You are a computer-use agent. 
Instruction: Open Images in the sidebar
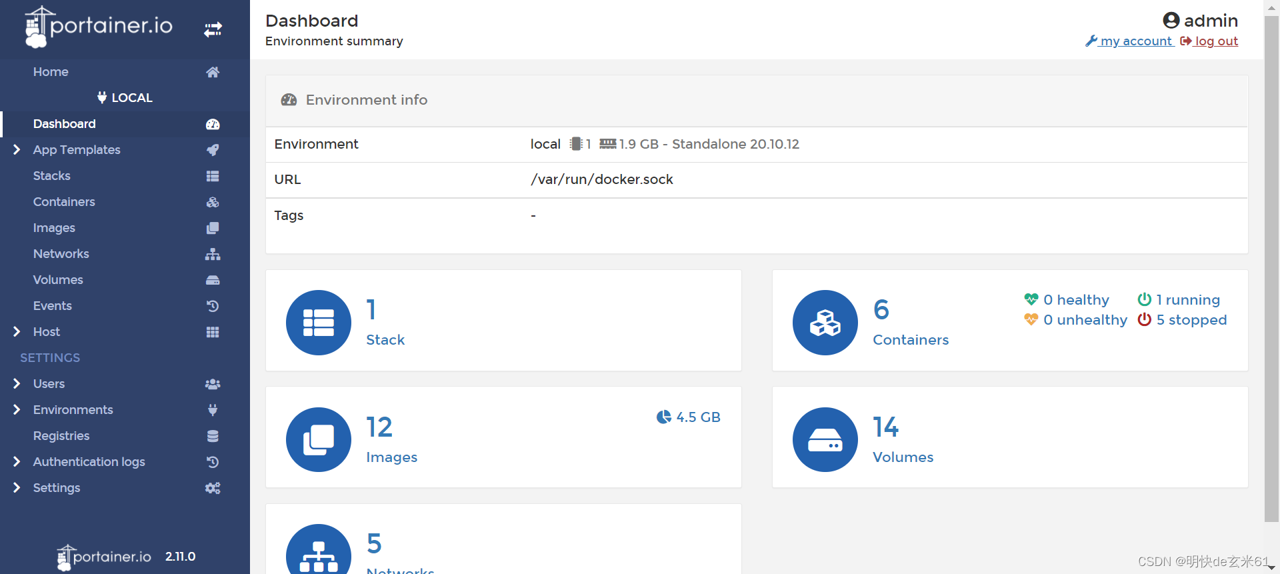coord(54,228)
